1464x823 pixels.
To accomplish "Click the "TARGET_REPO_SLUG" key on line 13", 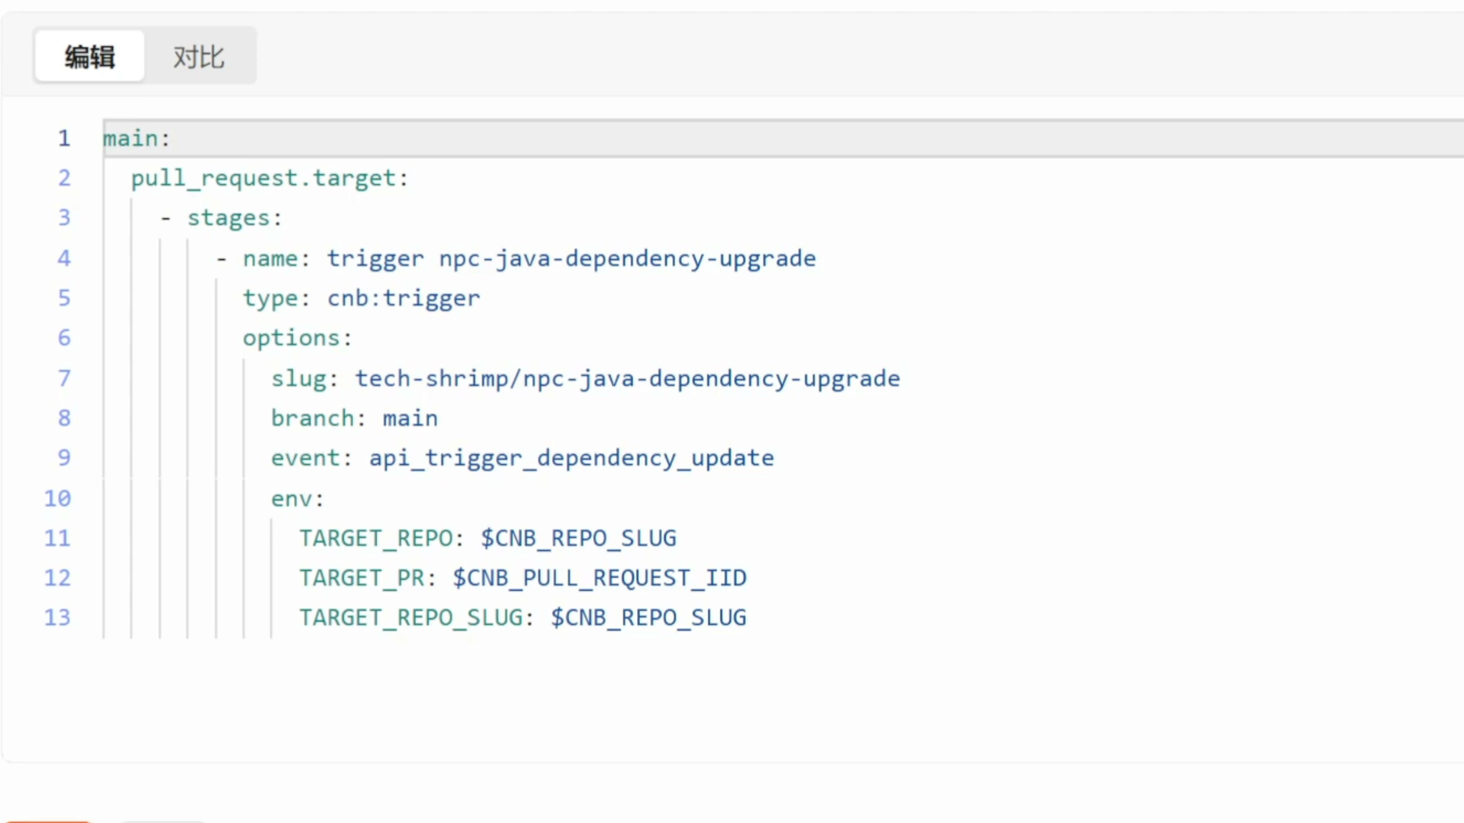I will coord(411,618).
